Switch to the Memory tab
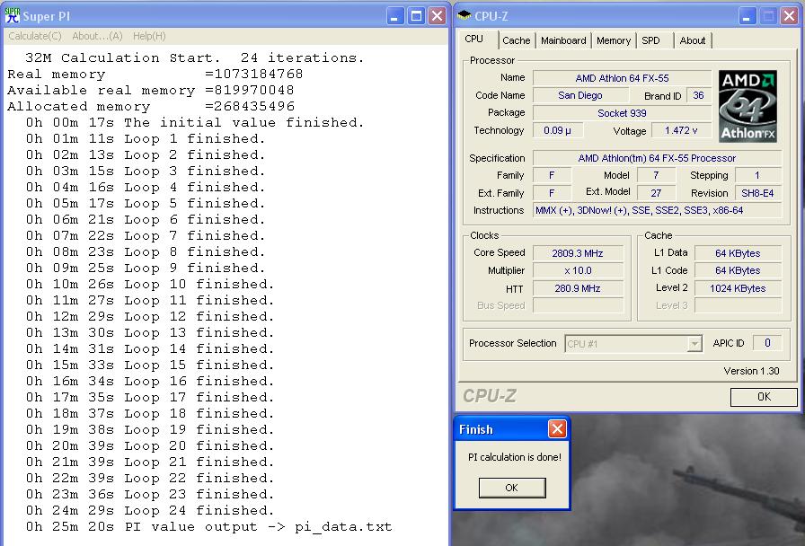805x546 pixels. click(x=614, y=40)
